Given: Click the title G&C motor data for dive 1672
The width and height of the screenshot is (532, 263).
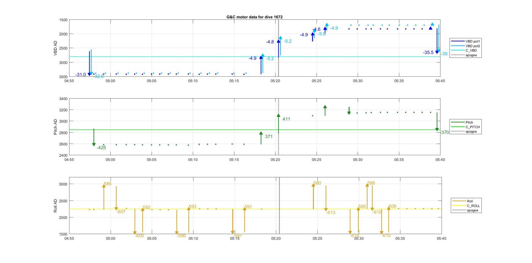Looking at the screenshot, I should pos(255,17).
